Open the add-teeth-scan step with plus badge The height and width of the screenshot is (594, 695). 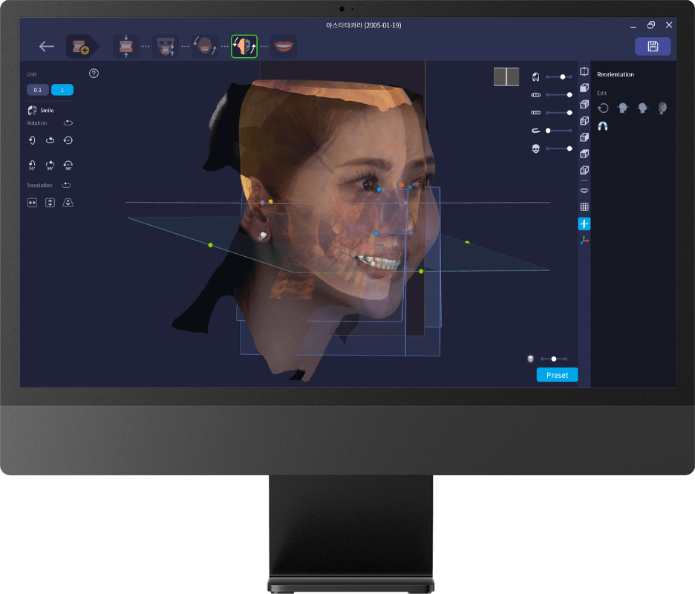pyautogui.click(x=82, y=46)
